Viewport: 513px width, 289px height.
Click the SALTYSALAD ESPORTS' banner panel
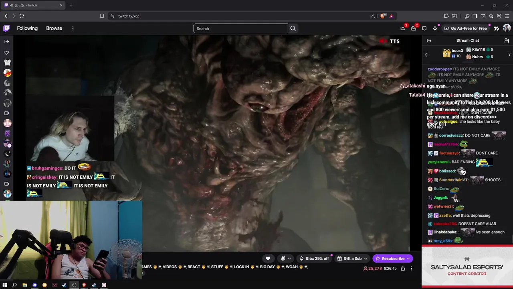coord(467,267)
